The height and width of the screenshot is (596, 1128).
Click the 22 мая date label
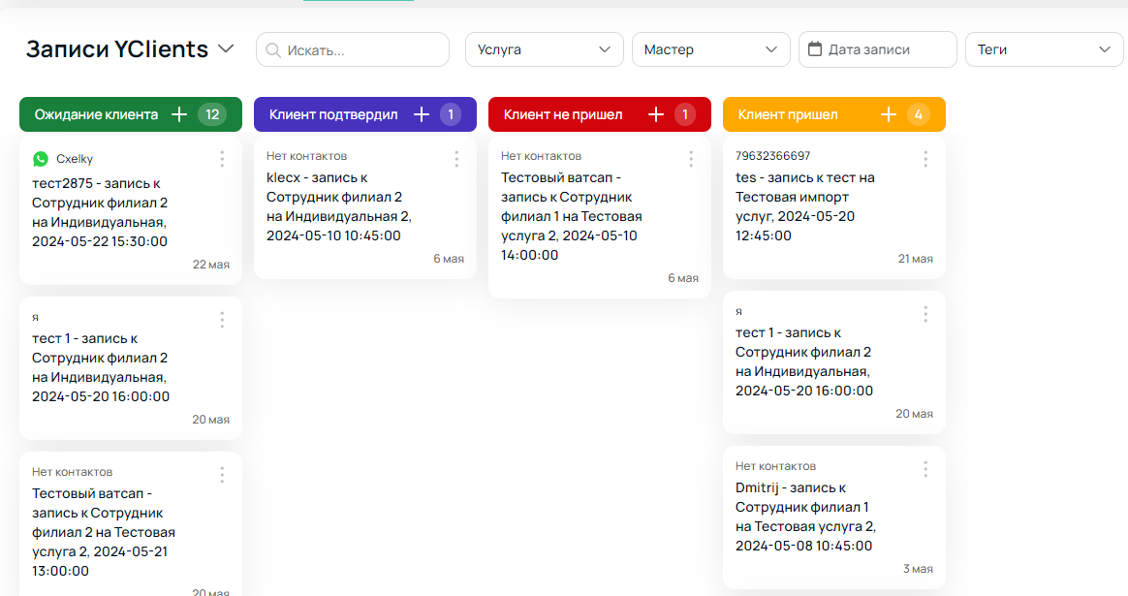211,265
